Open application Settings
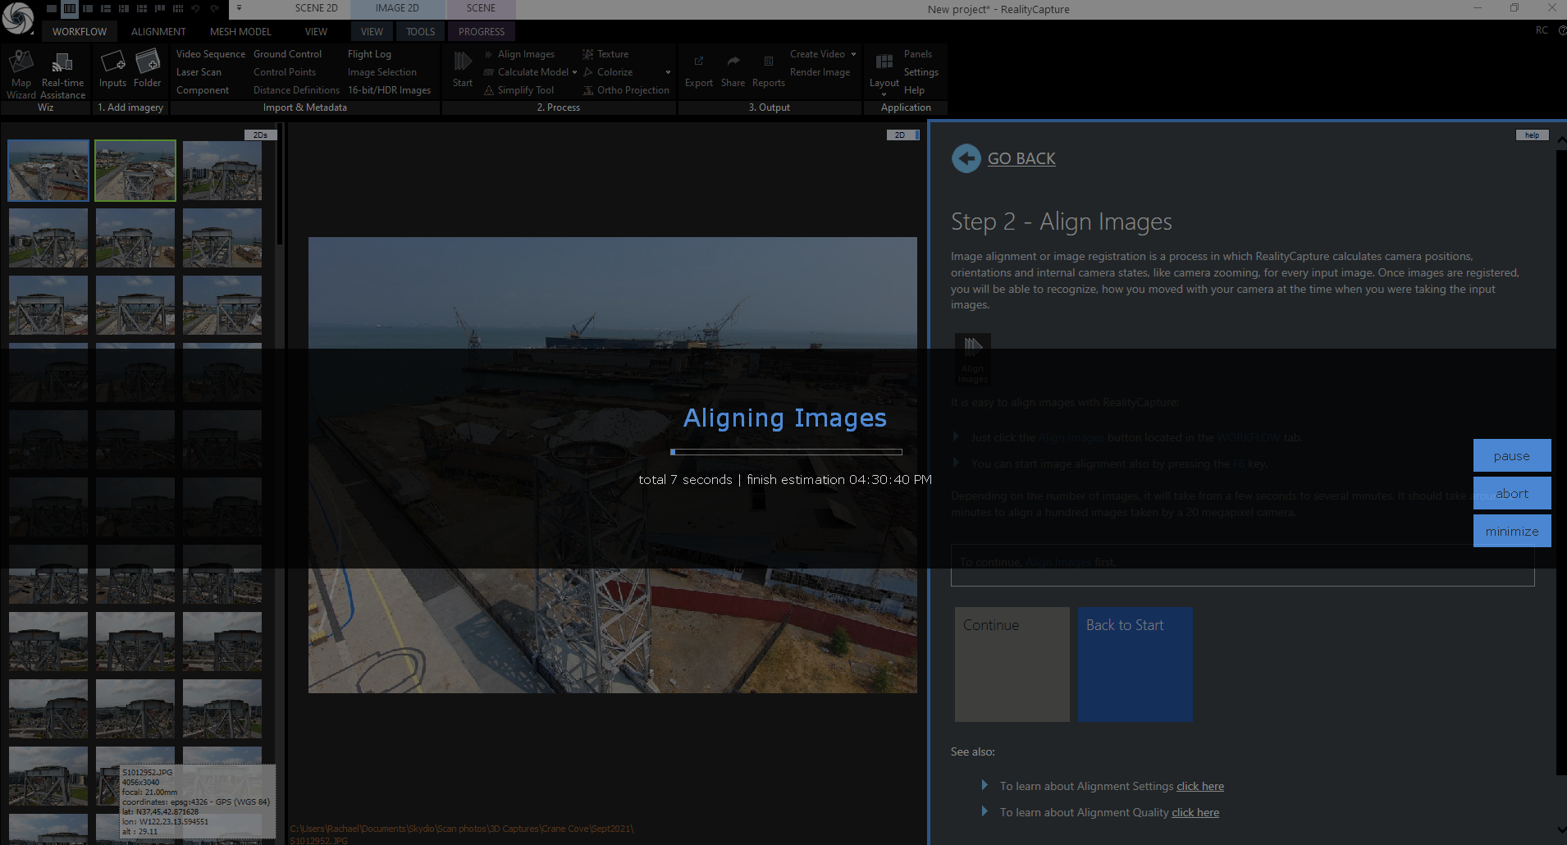 pyautogui.click(x=921, y=72)
